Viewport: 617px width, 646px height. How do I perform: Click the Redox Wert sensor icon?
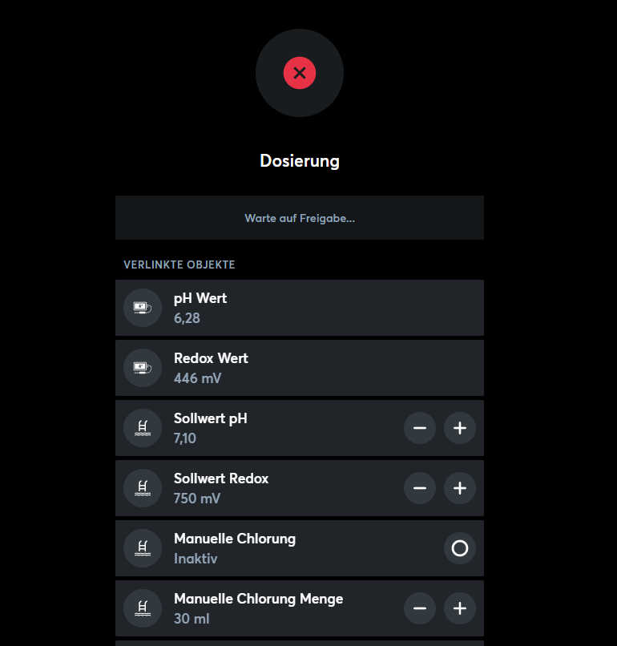(x=143, y=368)
